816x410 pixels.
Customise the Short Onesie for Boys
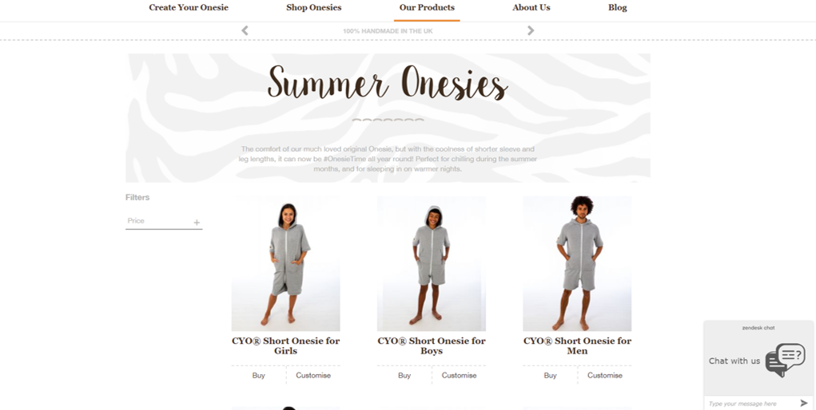tap(459, 375)
